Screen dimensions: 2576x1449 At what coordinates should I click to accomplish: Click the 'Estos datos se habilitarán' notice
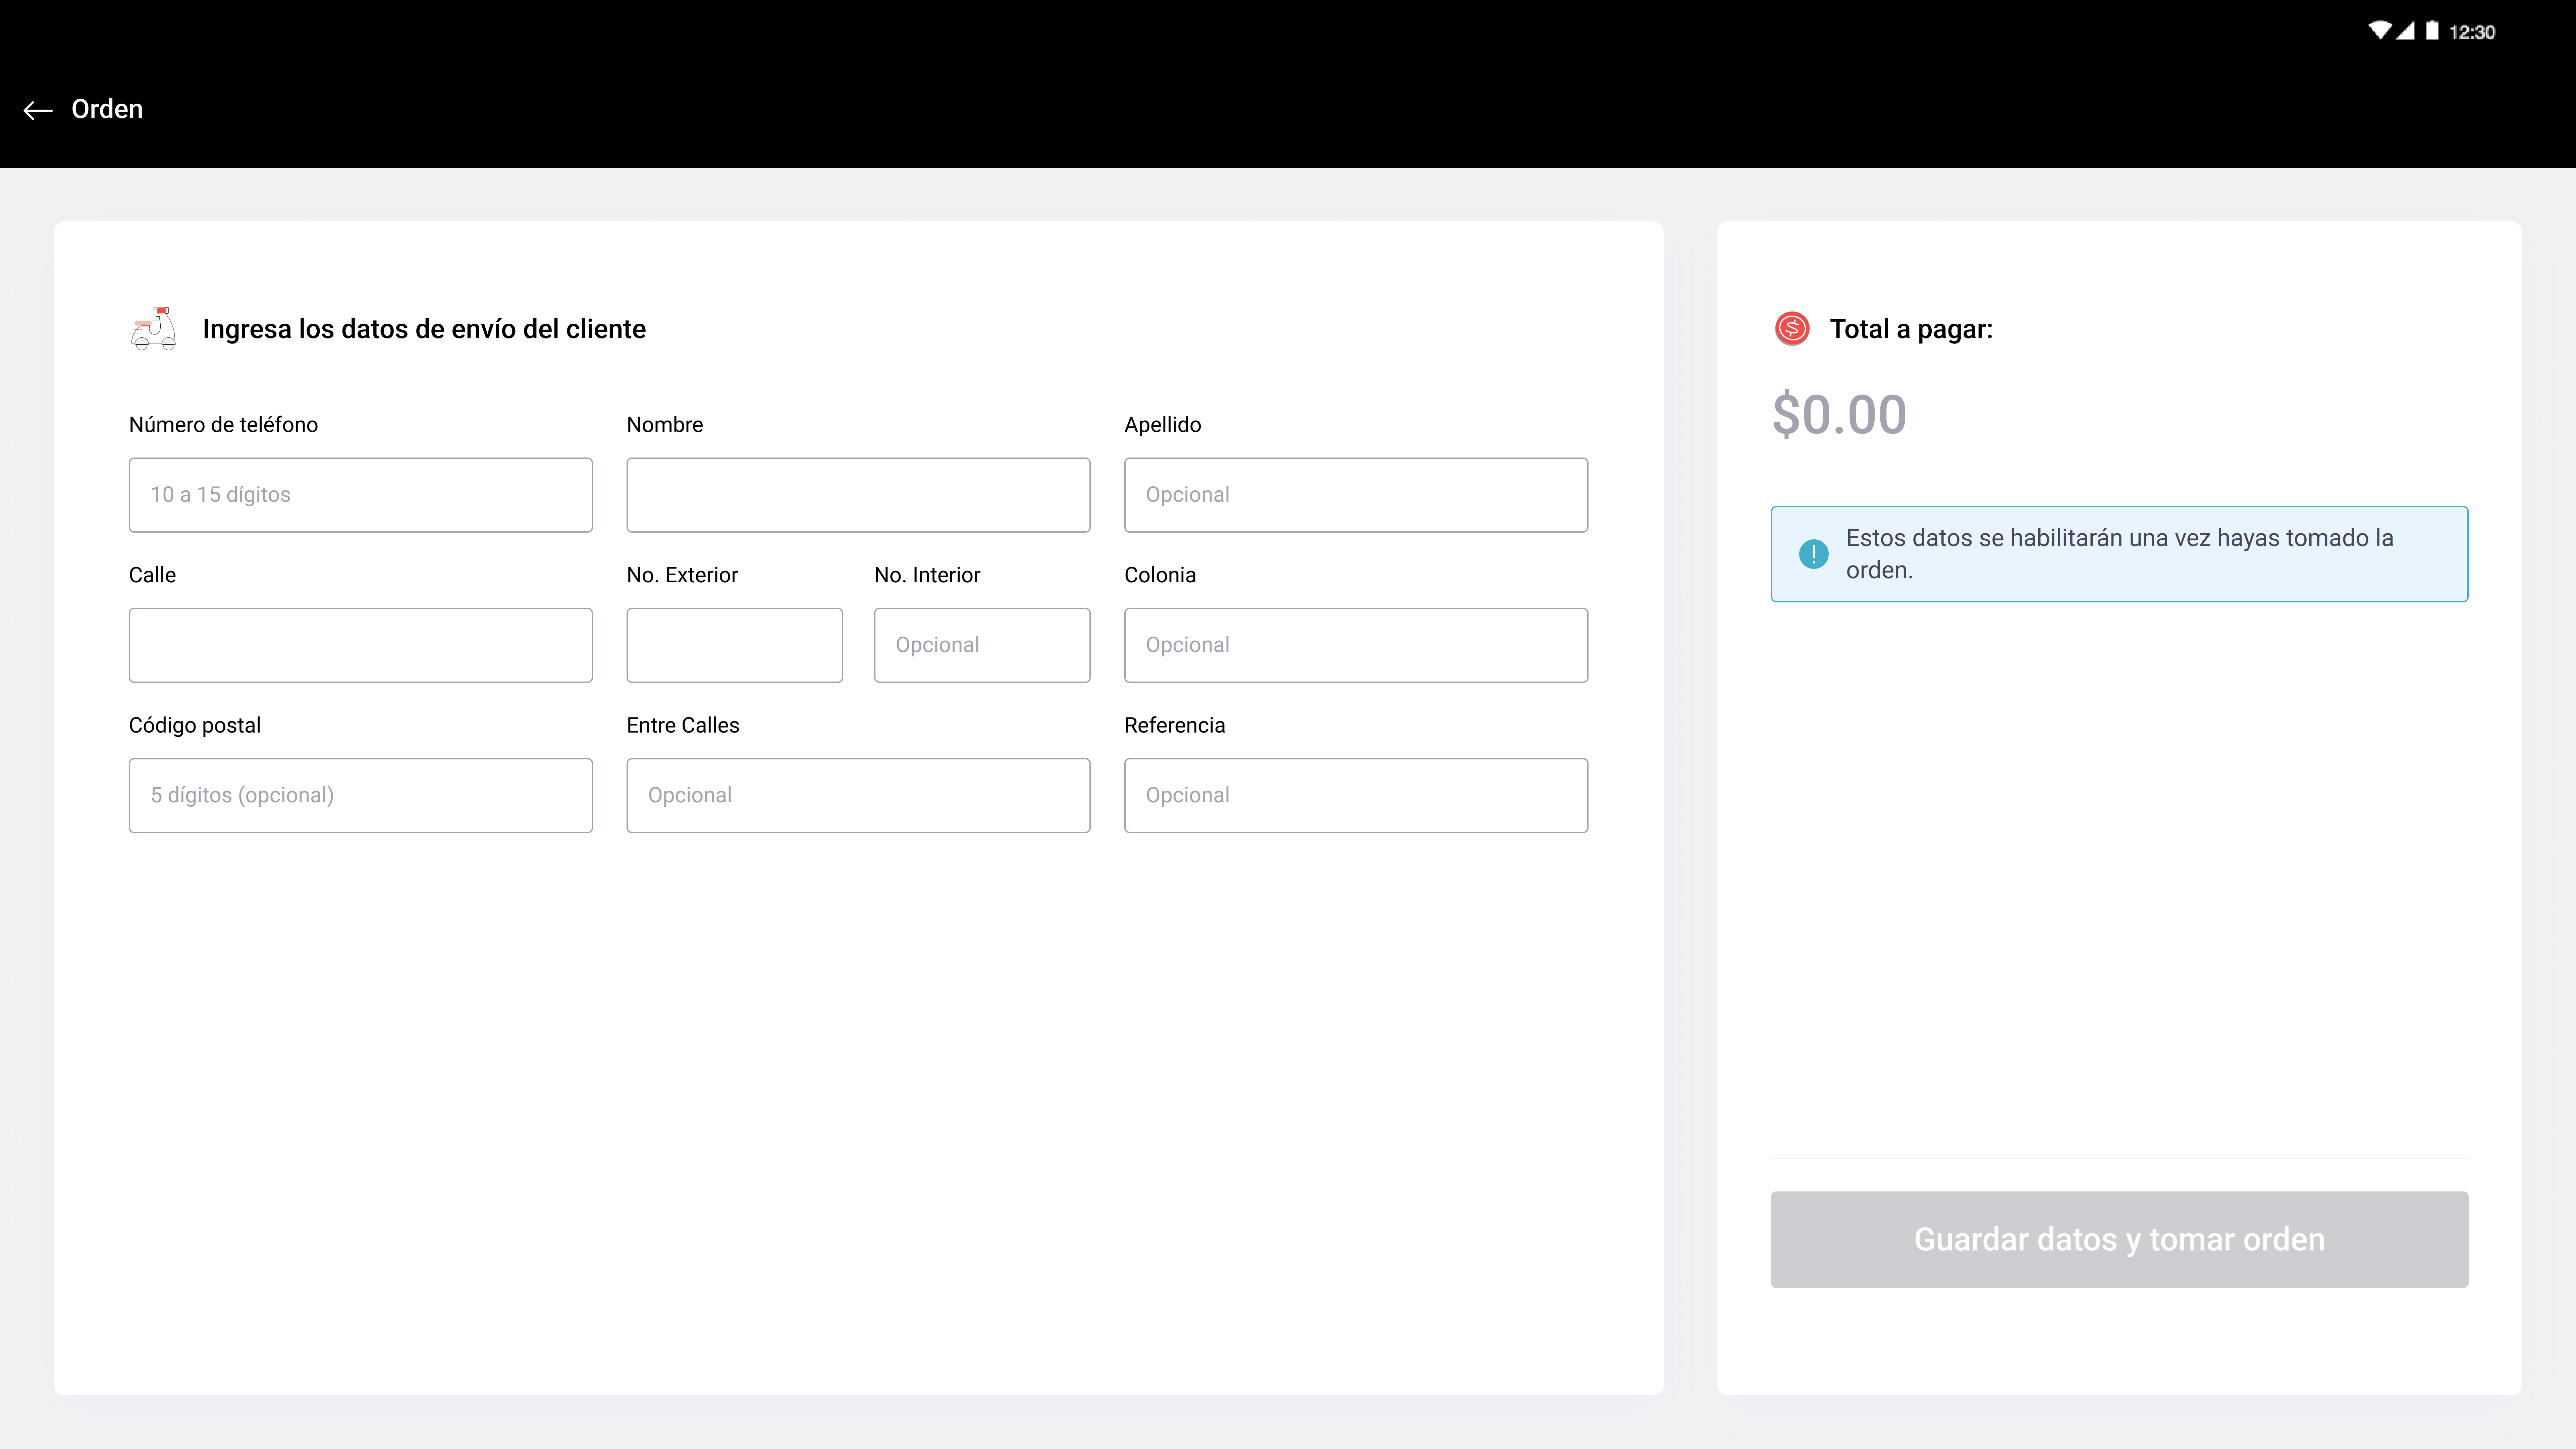(x=2119, y=554)
